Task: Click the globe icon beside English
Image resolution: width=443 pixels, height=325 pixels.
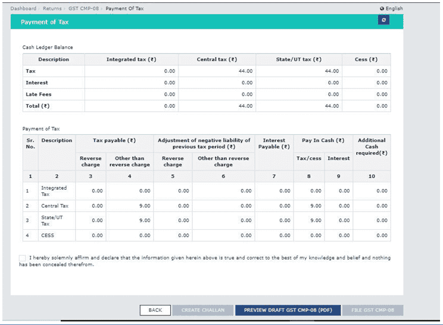Action: tap(382, 8)
